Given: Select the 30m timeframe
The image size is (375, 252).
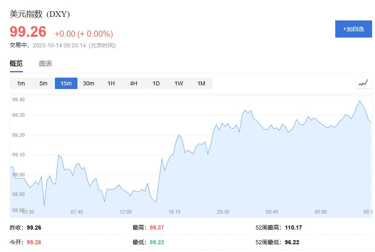Looking at the screenshot, I should pyautogui.click(x=89, y=83).
